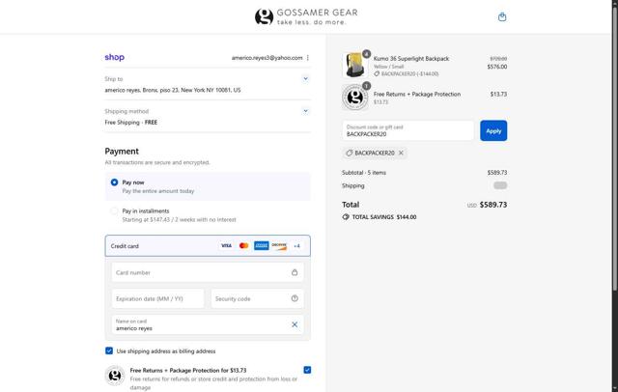This screenshot has height=392, width=618.
Task: Focus the Security code field
Action: coord(258,298)
